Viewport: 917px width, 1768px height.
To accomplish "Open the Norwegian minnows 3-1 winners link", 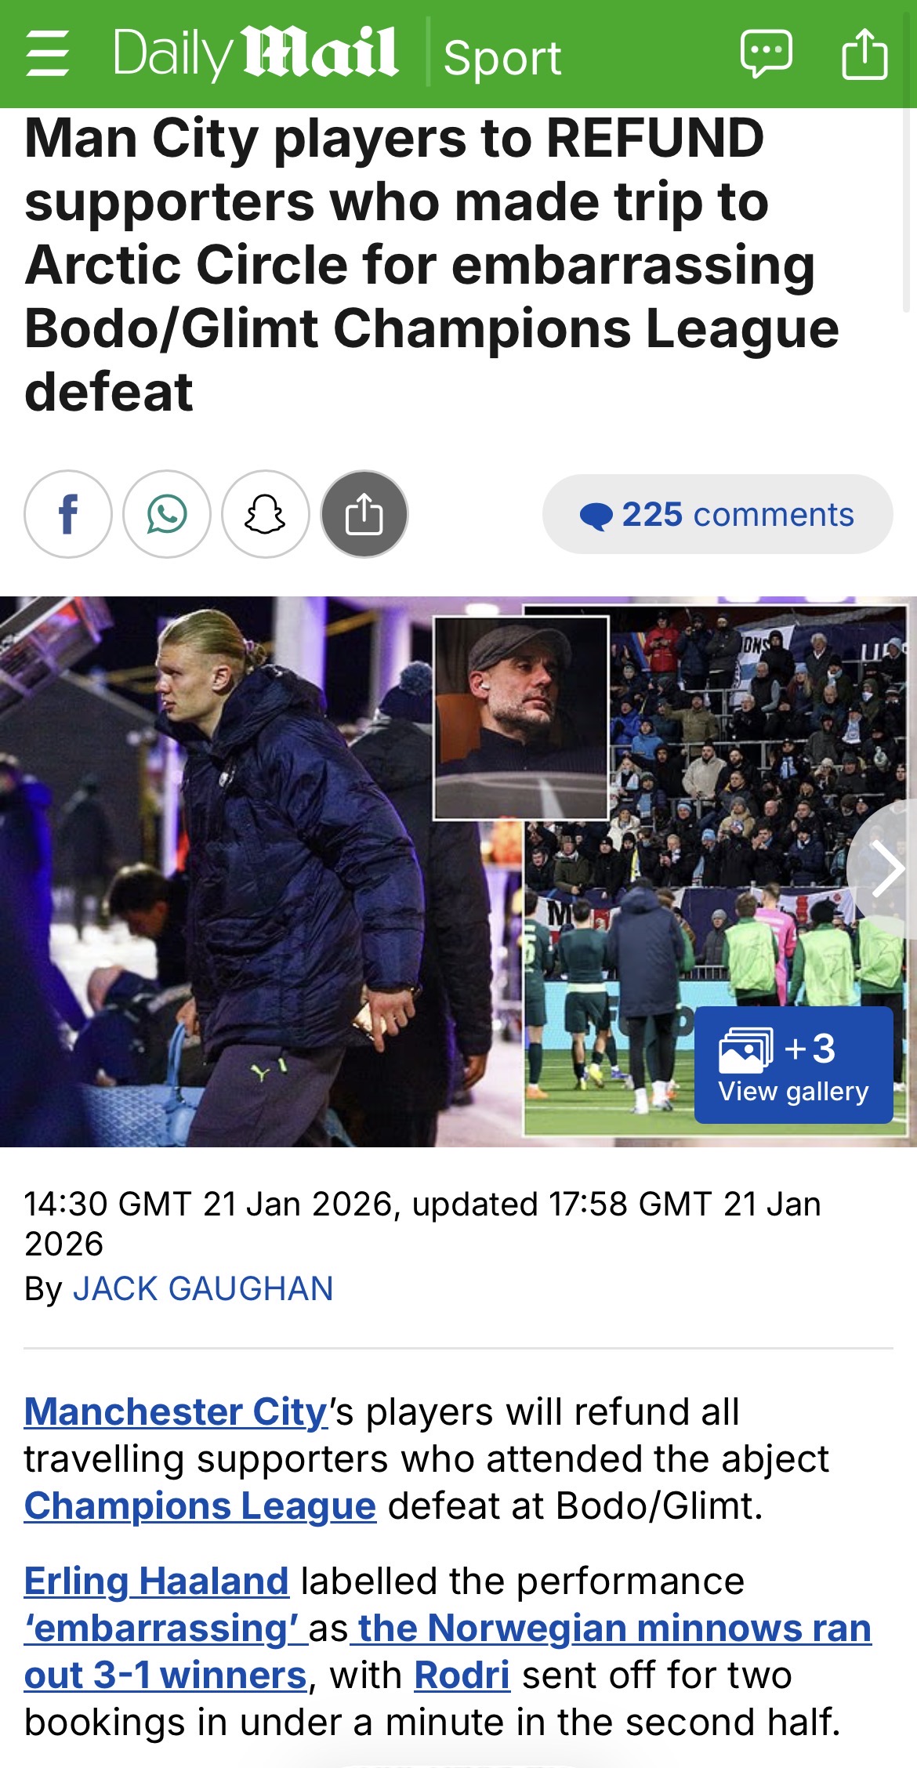I will click(448, 1651).
